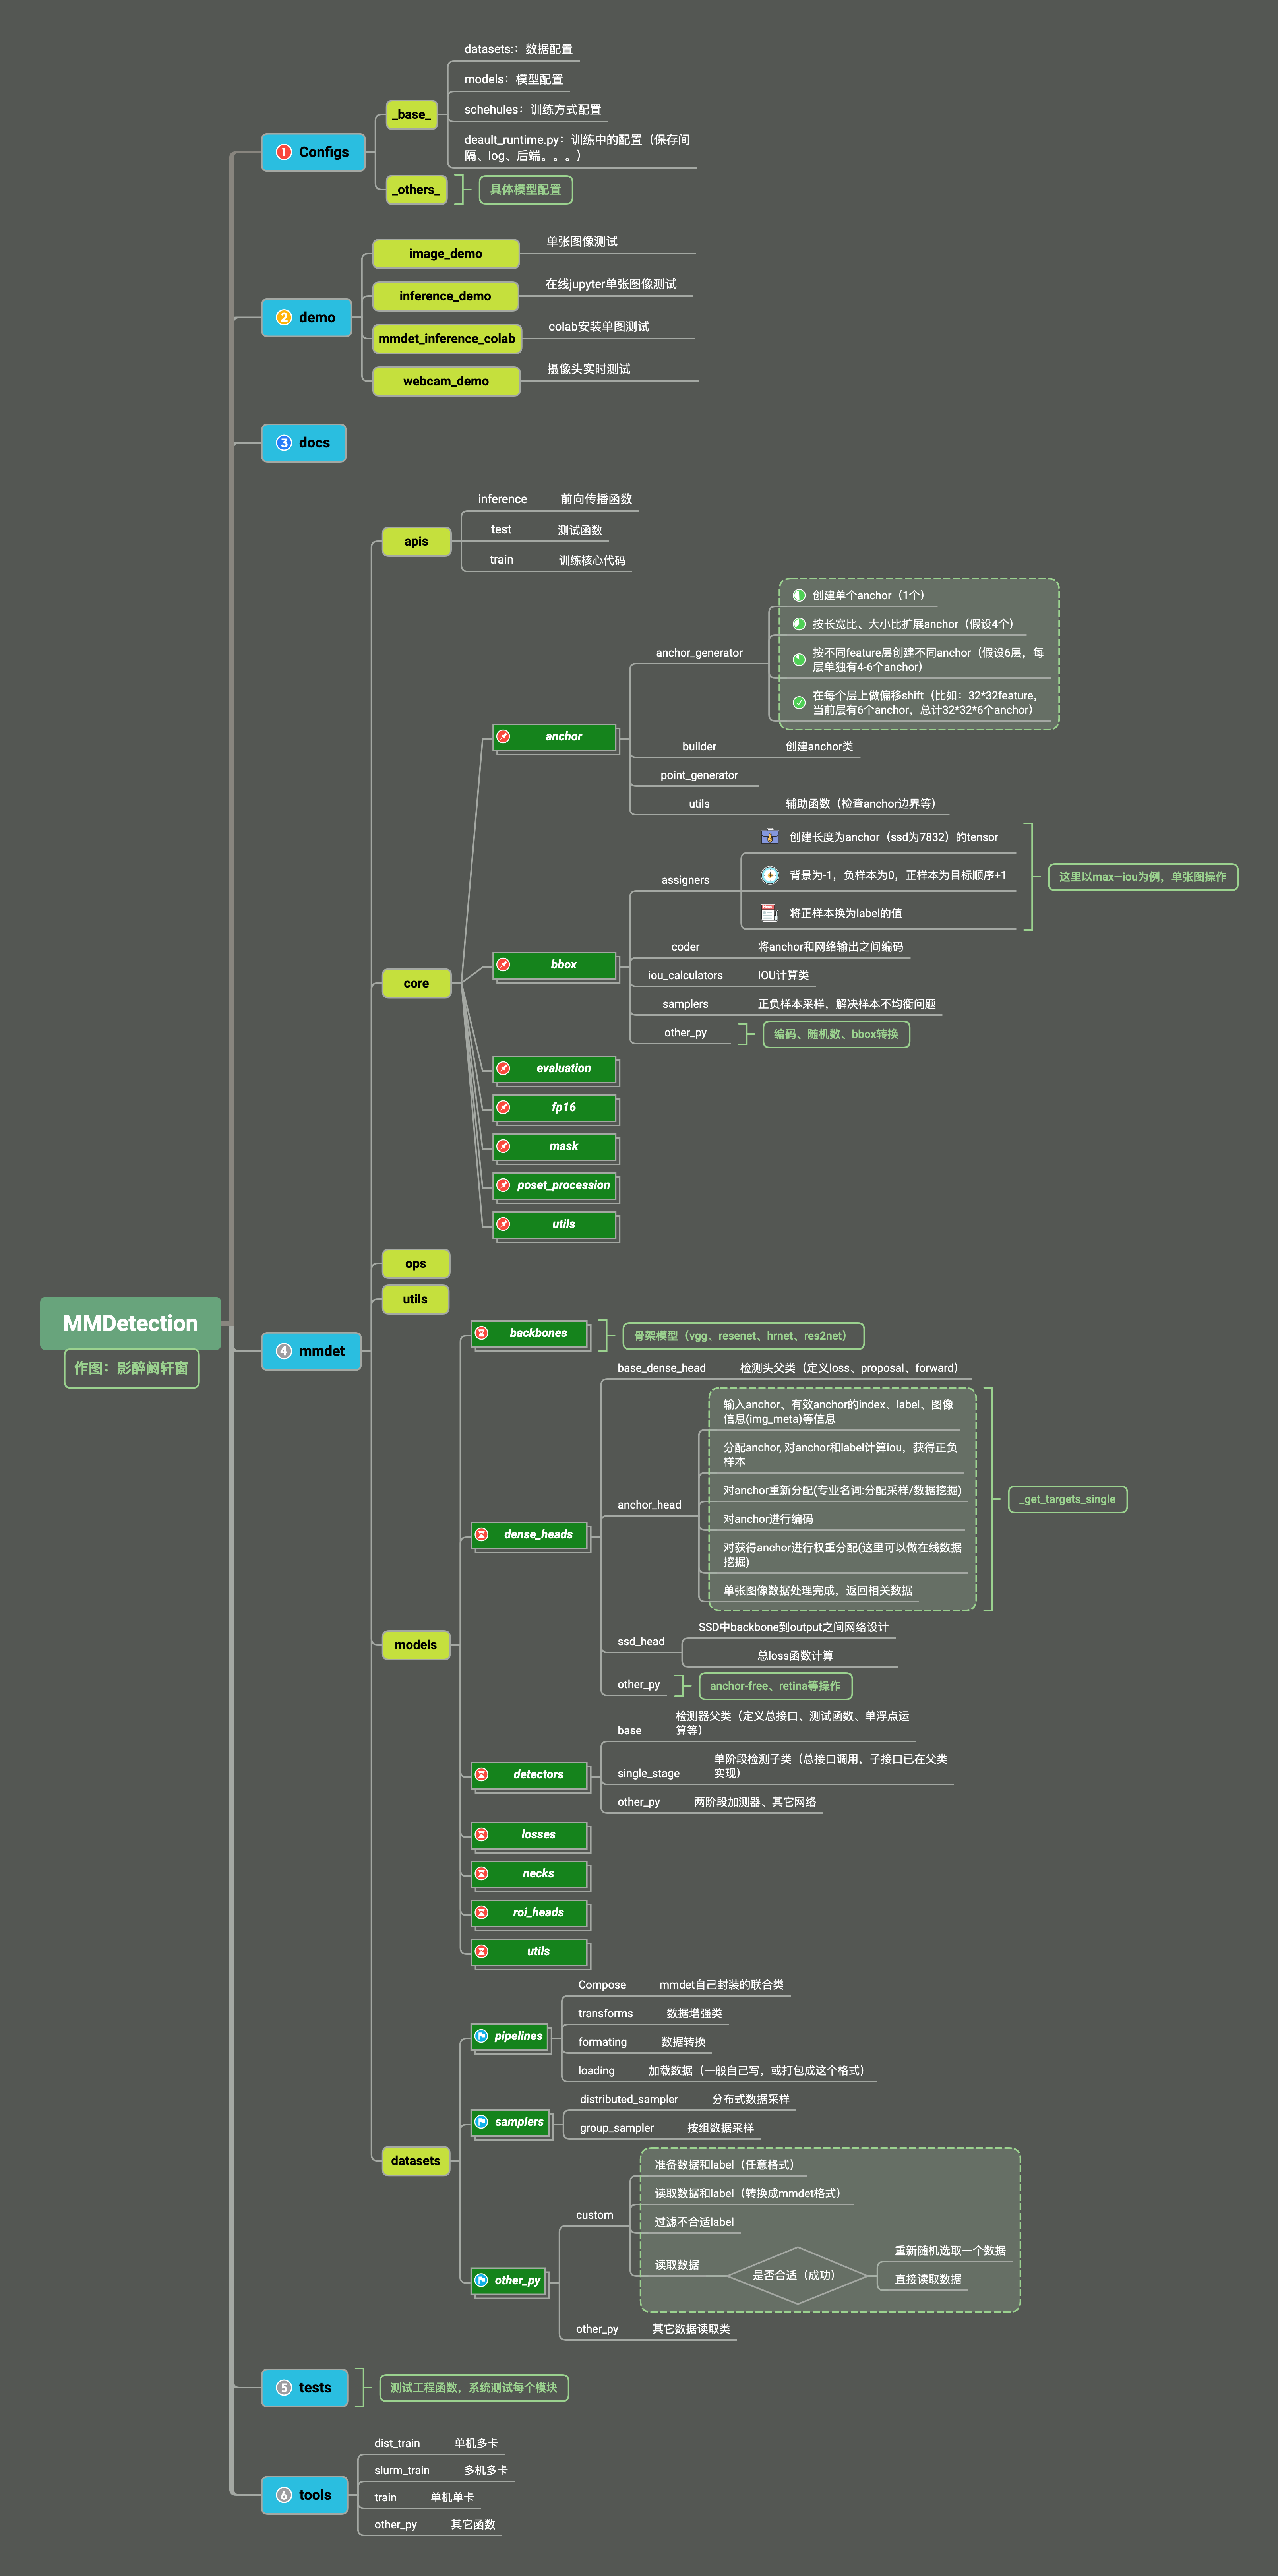
Task: Select the inference_demo node
Action: 446,297
